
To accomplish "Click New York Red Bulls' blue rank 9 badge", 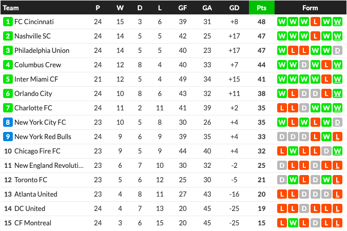I will [8, 137].
